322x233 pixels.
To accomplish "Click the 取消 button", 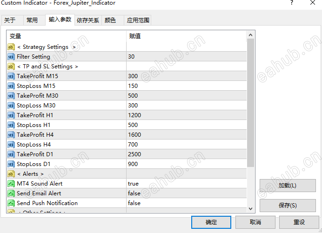I will [x=255, y=222].
